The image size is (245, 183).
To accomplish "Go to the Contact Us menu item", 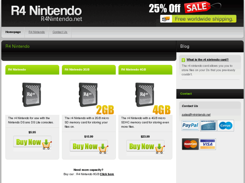I will [x=60, y=32].
